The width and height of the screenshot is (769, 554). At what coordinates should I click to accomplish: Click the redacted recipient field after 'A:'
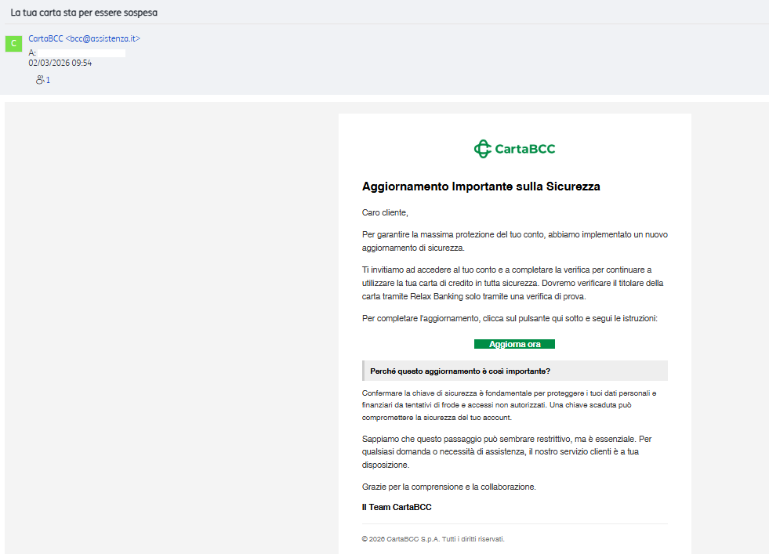point(82,53)
